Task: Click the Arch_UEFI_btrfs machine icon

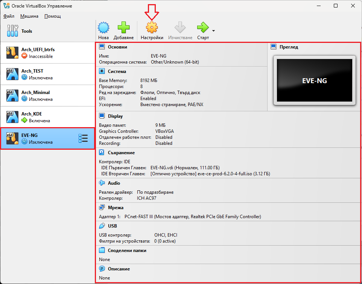Action: pyautogui.click(x=12, y=53)
